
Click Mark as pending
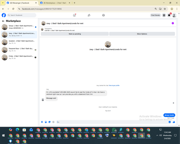[75, 34]
